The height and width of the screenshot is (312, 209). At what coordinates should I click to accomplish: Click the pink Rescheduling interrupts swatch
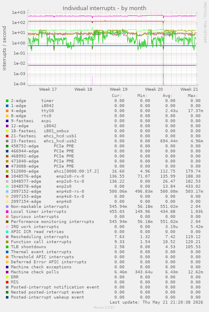click(7, 237)
